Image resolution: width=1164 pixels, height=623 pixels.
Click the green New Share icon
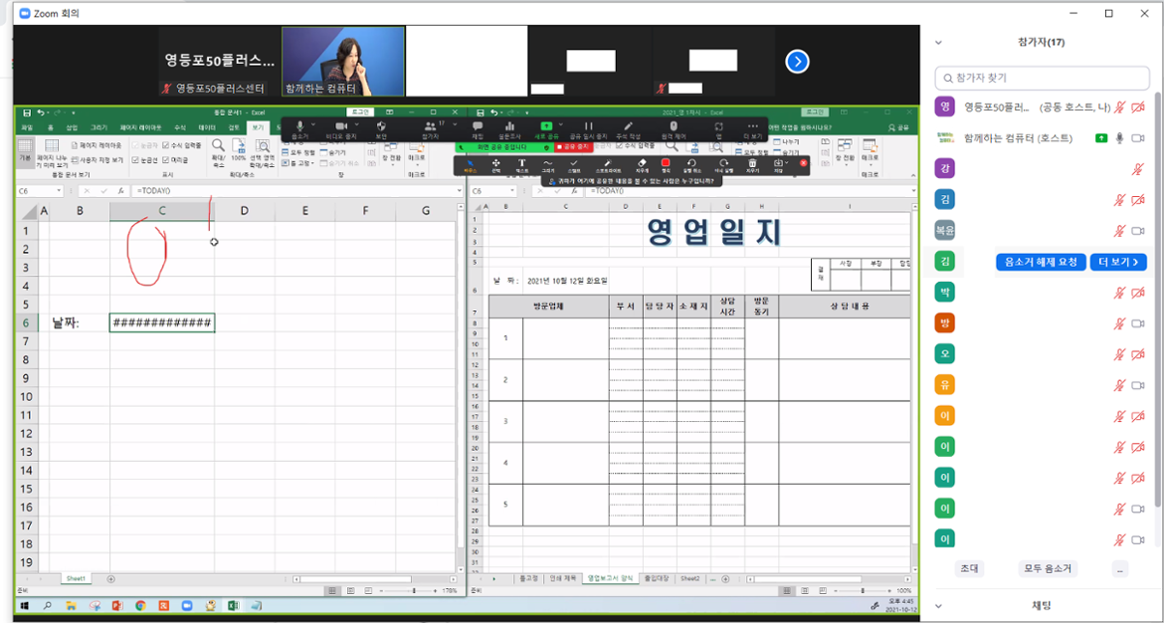click(547, 127)
